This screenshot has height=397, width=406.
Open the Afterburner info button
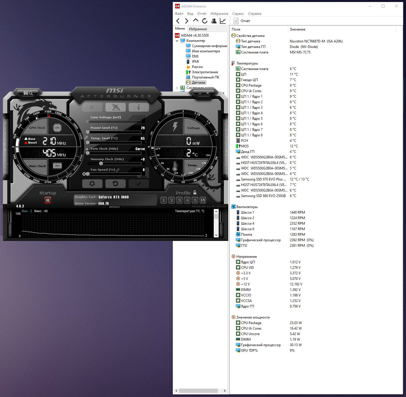point(139,107)
